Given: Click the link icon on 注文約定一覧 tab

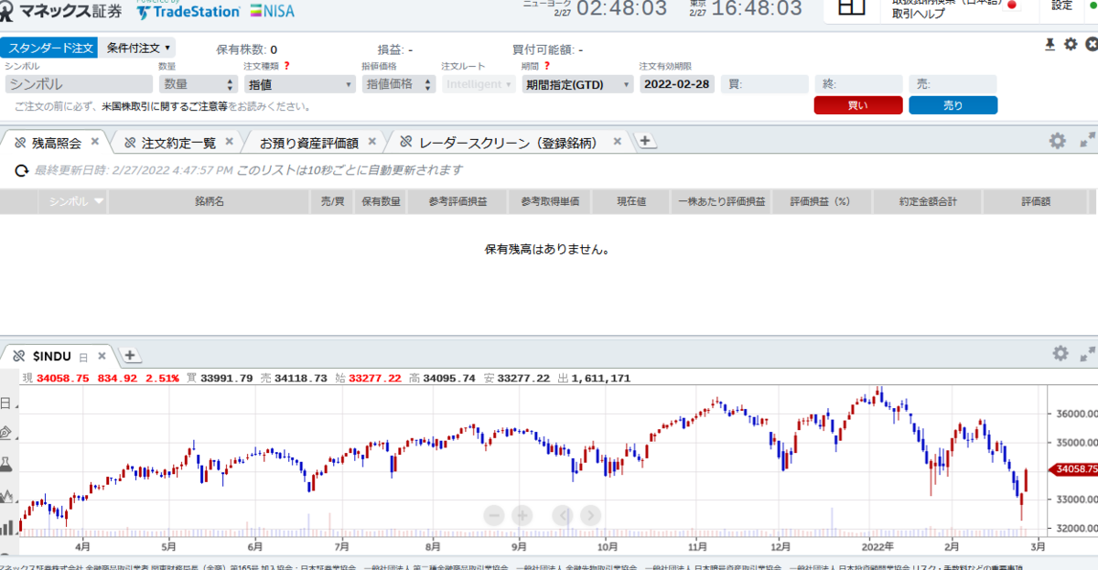Looking at the screenshot, I should [x=129, y=143].
